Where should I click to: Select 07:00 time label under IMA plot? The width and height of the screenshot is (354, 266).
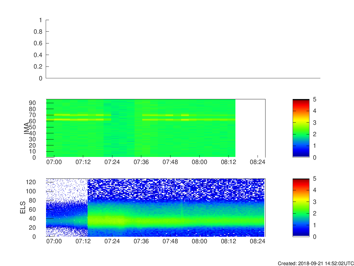pyautogui.click(x=54, y=162)
